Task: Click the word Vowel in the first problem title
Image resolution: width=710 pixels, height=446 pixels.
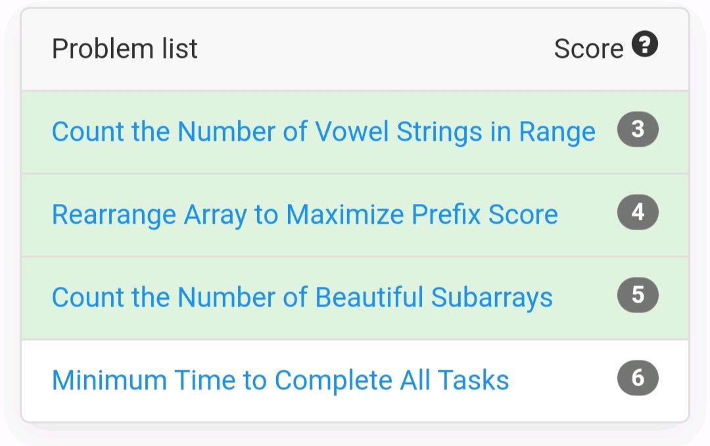Action: pos(352,132)
